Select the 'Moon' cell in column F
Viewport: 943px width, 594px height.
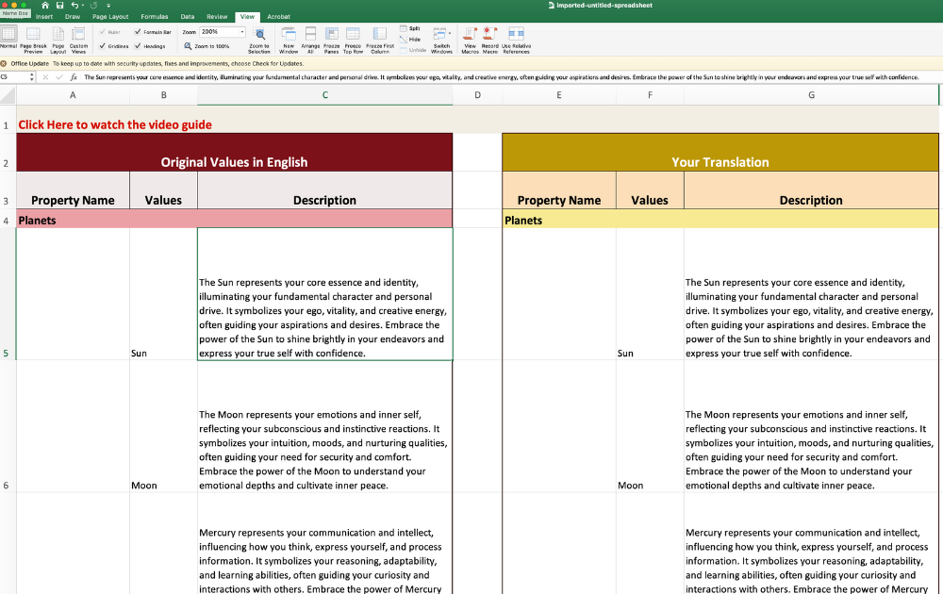tap(650, 426)
